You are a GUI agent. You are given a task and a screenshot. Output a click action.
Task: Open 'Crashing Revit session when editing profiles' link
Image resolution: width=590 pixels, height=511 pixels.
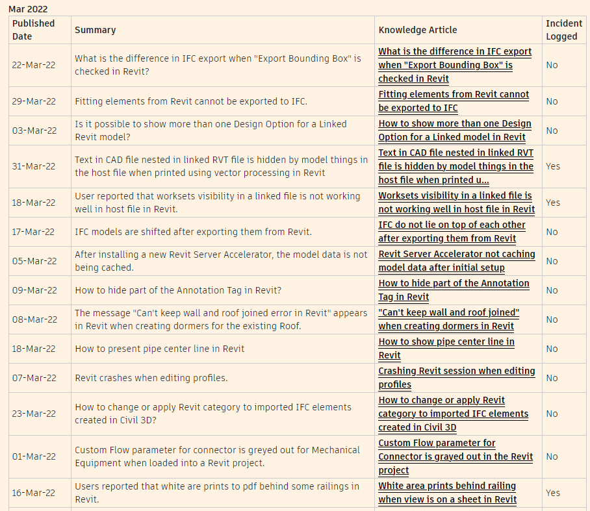(457, 377)
